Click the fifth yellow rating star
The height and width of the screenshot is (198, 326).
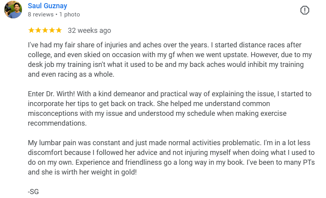pos(58,30)
